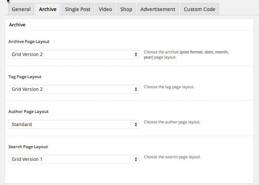This screenshot has width=259, height=185.
Task: Open the Archive Page Layout dropdown
Action: [x=74, y=54]
